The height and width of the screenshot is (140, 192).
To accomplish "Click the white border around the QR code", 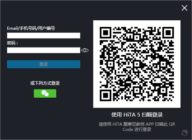I will (96, 64).
